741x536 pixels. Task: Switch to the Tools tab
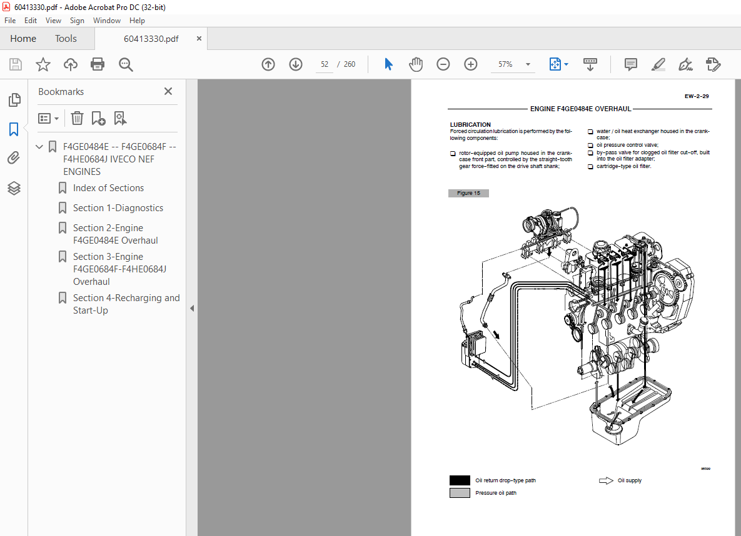(x=66, y=39)
